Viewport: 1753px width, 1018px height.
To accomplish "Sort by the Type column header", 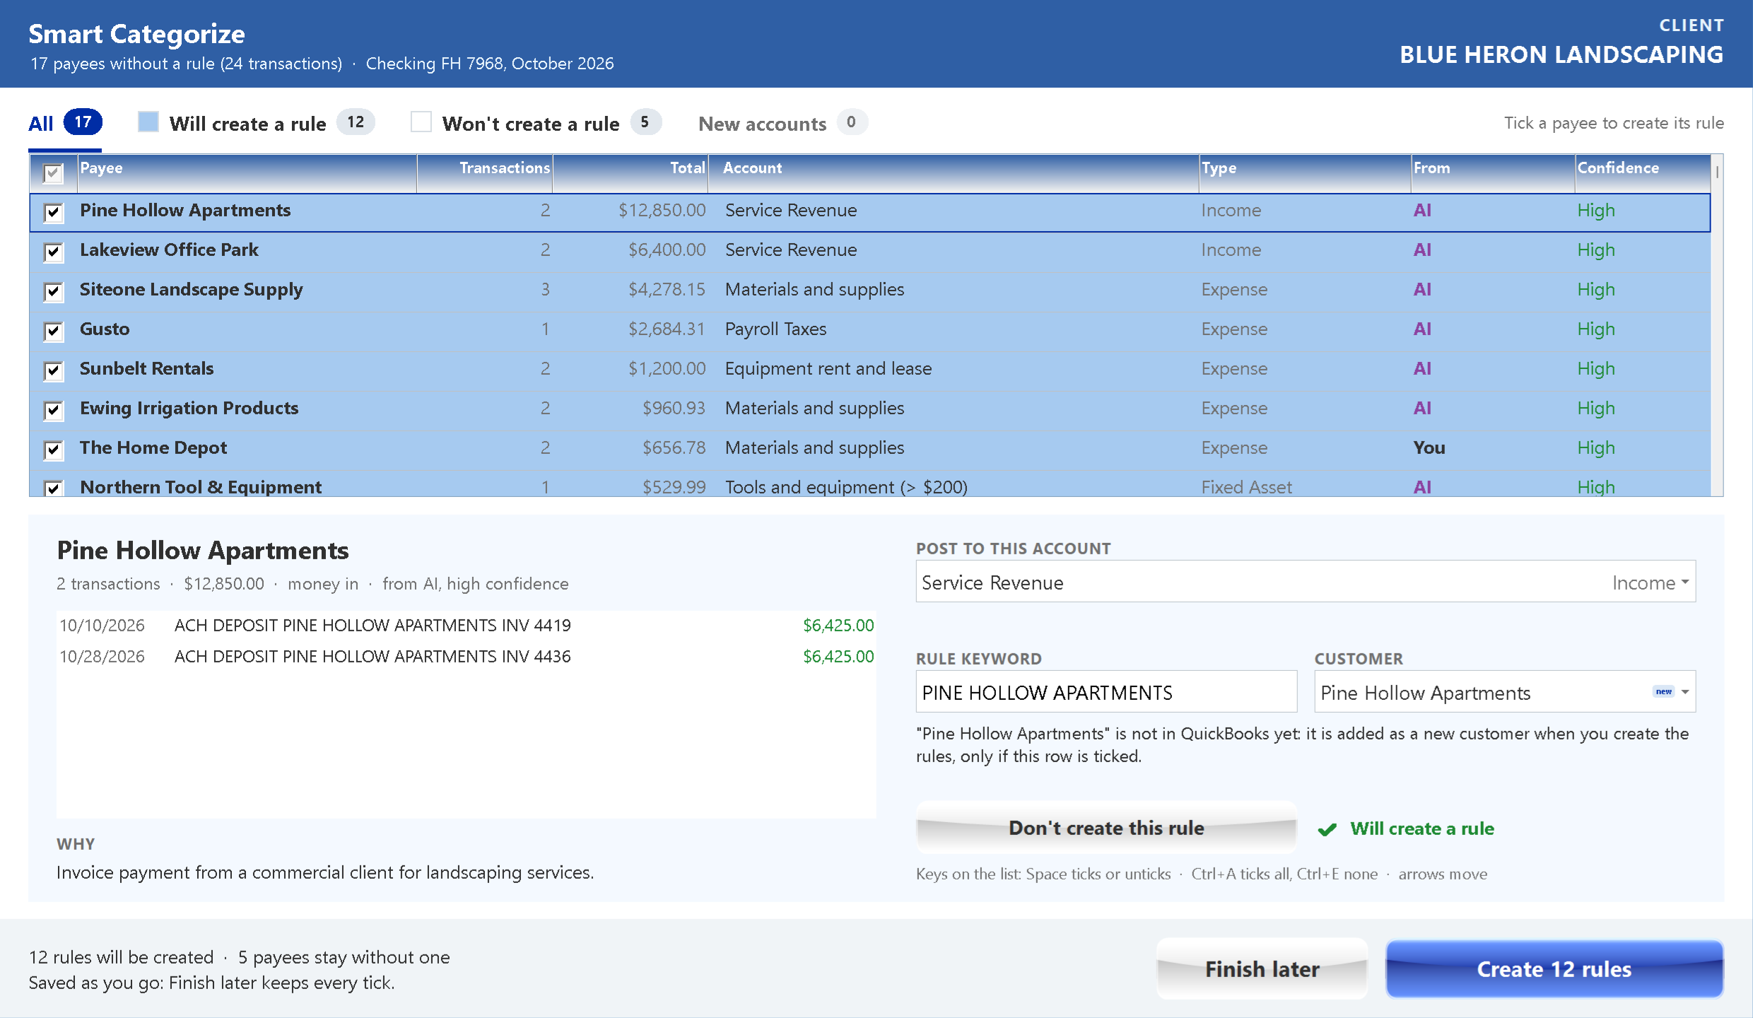I will 1305,172.
